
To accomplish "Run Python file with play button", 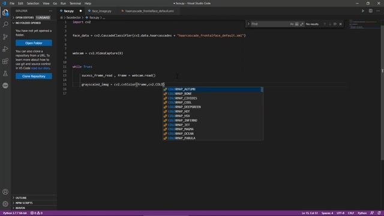I will pos(363,11).
